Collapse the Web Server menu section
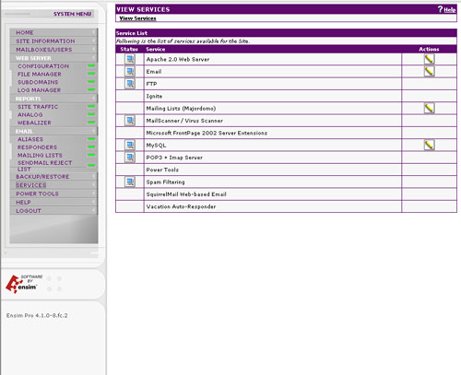Image resolution: width=461 pixels, height=375 pixels. coord(33,58)
